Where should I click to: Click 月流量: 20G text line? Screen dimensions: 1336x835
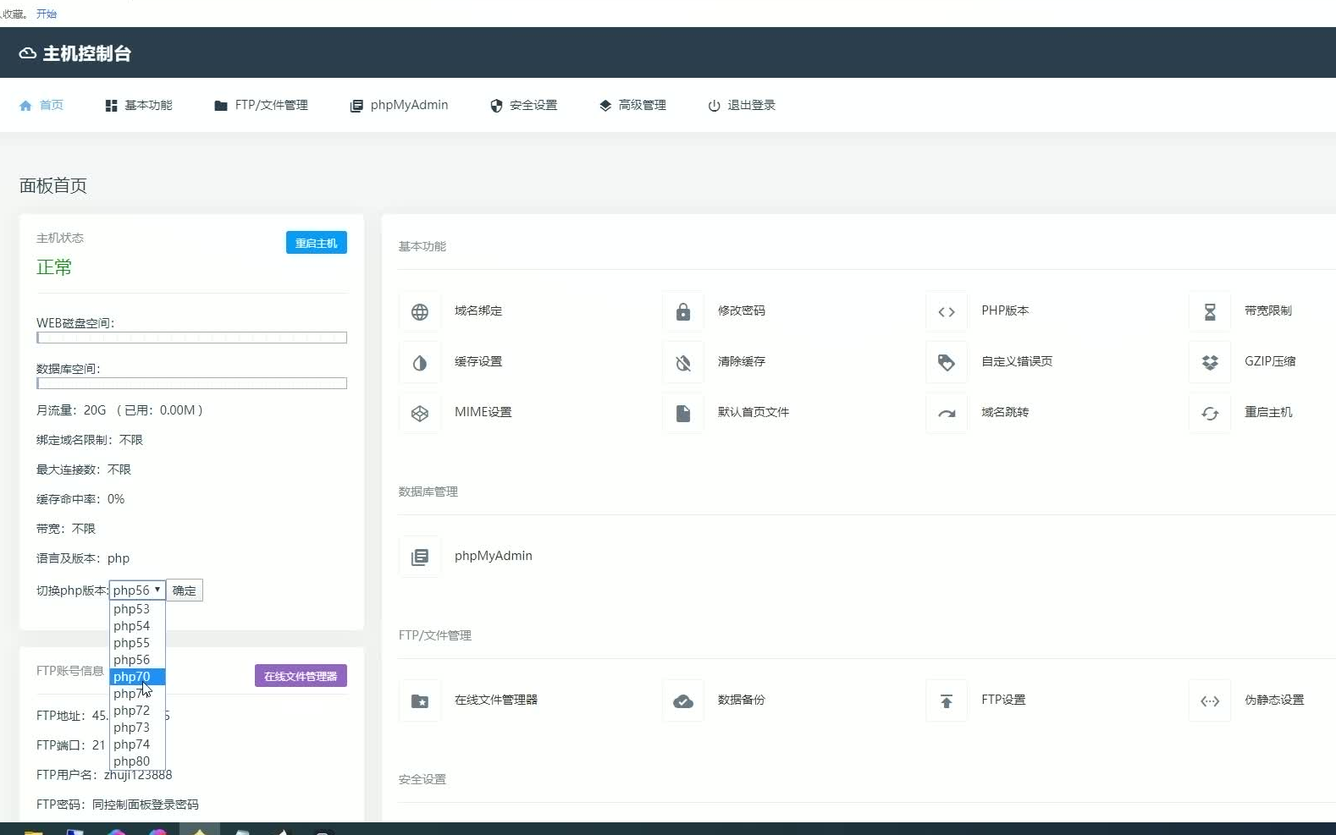pos(119,410)
